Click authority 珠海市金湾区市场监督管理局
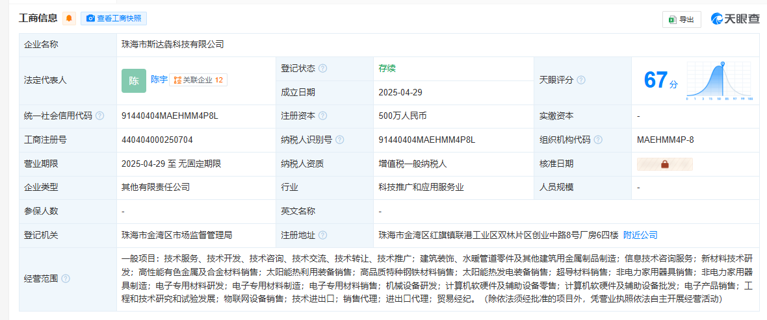This screenshot has height=320, width=767. [177, 235]
